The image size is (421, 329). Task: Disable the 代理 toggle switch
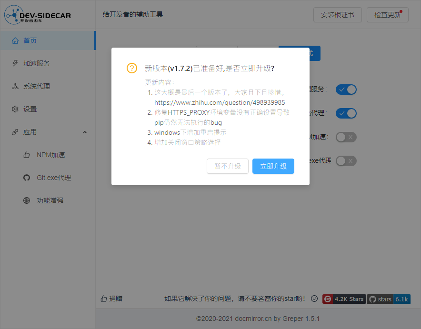[x=346, y=113]
